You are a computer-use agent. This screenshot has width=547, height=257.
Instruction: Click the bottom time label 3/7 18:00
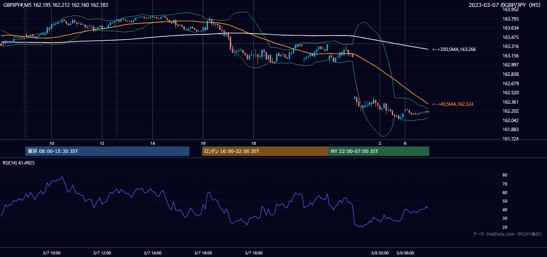[253, 253]
